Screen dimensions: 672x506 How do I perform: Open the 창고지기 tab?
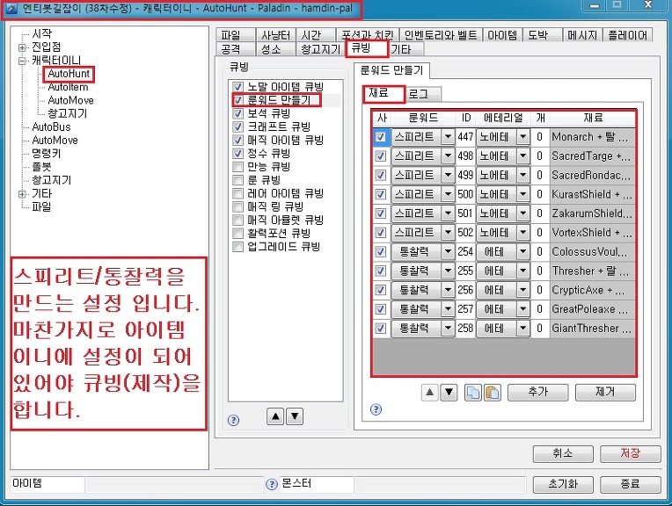[320, 50]
